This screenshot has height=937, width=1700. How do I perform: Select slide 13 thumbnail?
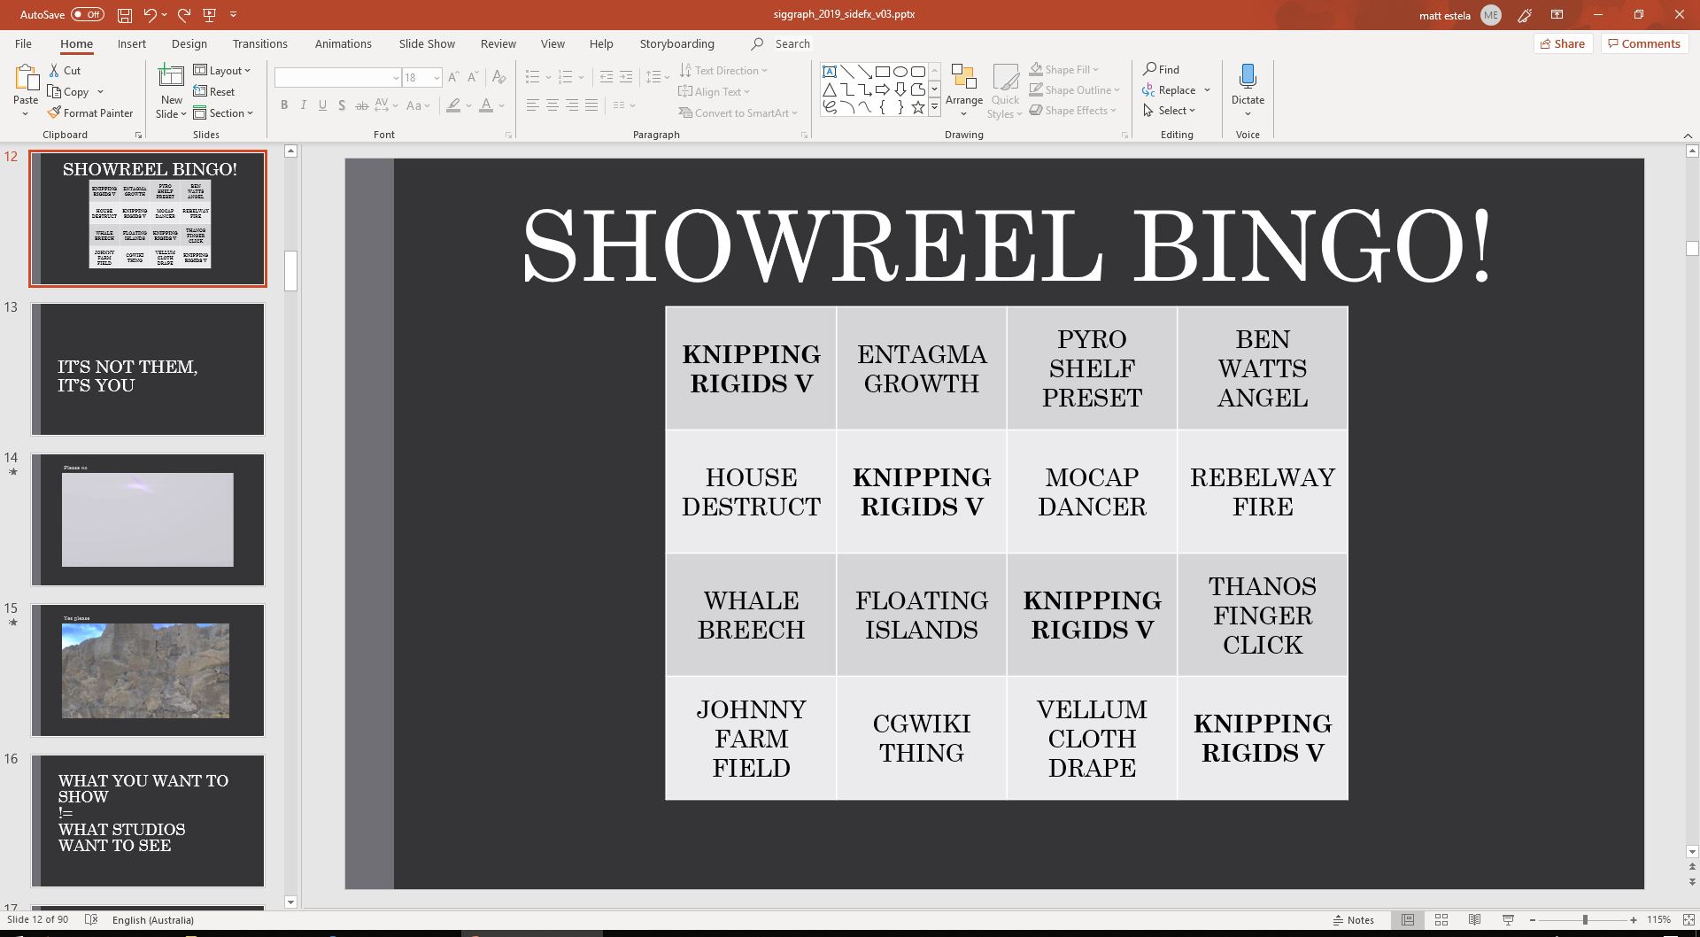coord(148,369)
